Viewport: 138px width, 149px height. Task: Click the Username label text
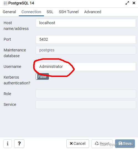pos(12,67)
